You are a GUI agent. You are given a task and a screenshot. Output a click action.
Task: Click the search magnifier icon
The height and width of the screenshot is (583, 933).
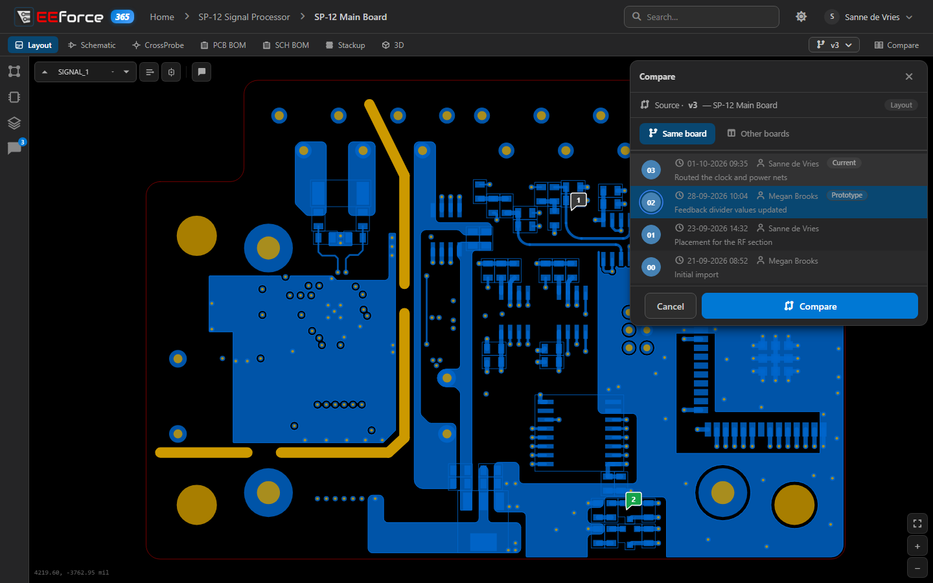coord(637,17)
